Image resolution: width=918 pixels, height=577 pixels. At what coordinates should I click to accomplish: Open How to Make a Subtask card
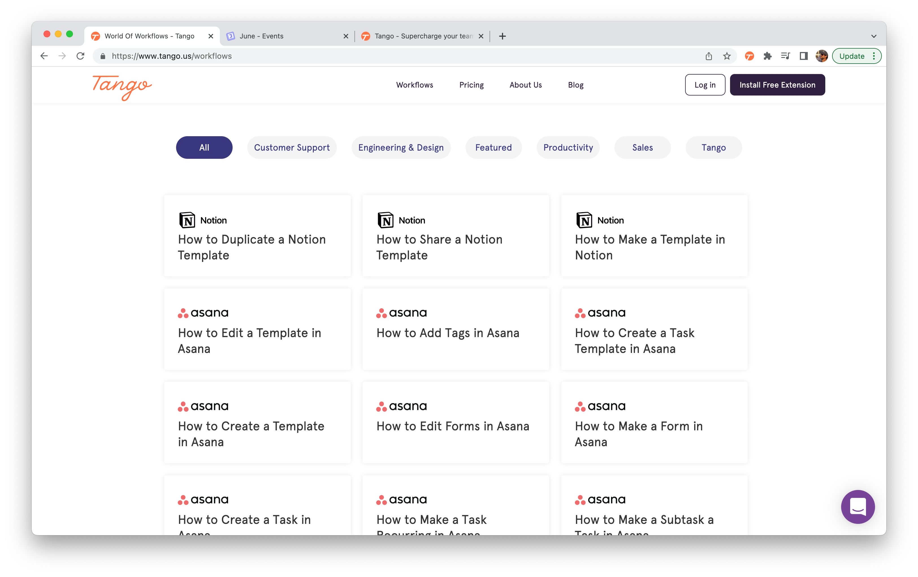pyautogui.click(x=654, y=505)
